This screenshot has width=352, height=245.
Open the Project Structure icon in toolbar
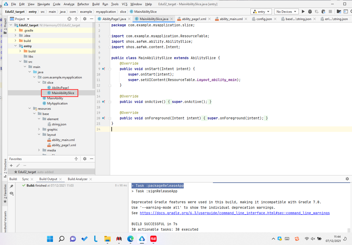339,11
